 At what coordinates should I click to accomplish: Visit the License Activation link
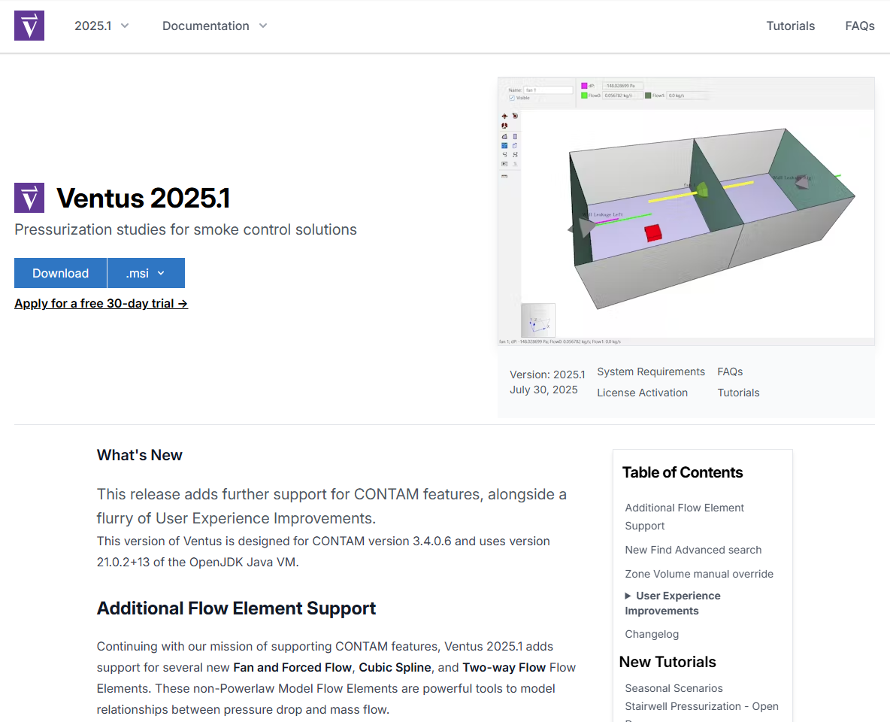point(642,393)
